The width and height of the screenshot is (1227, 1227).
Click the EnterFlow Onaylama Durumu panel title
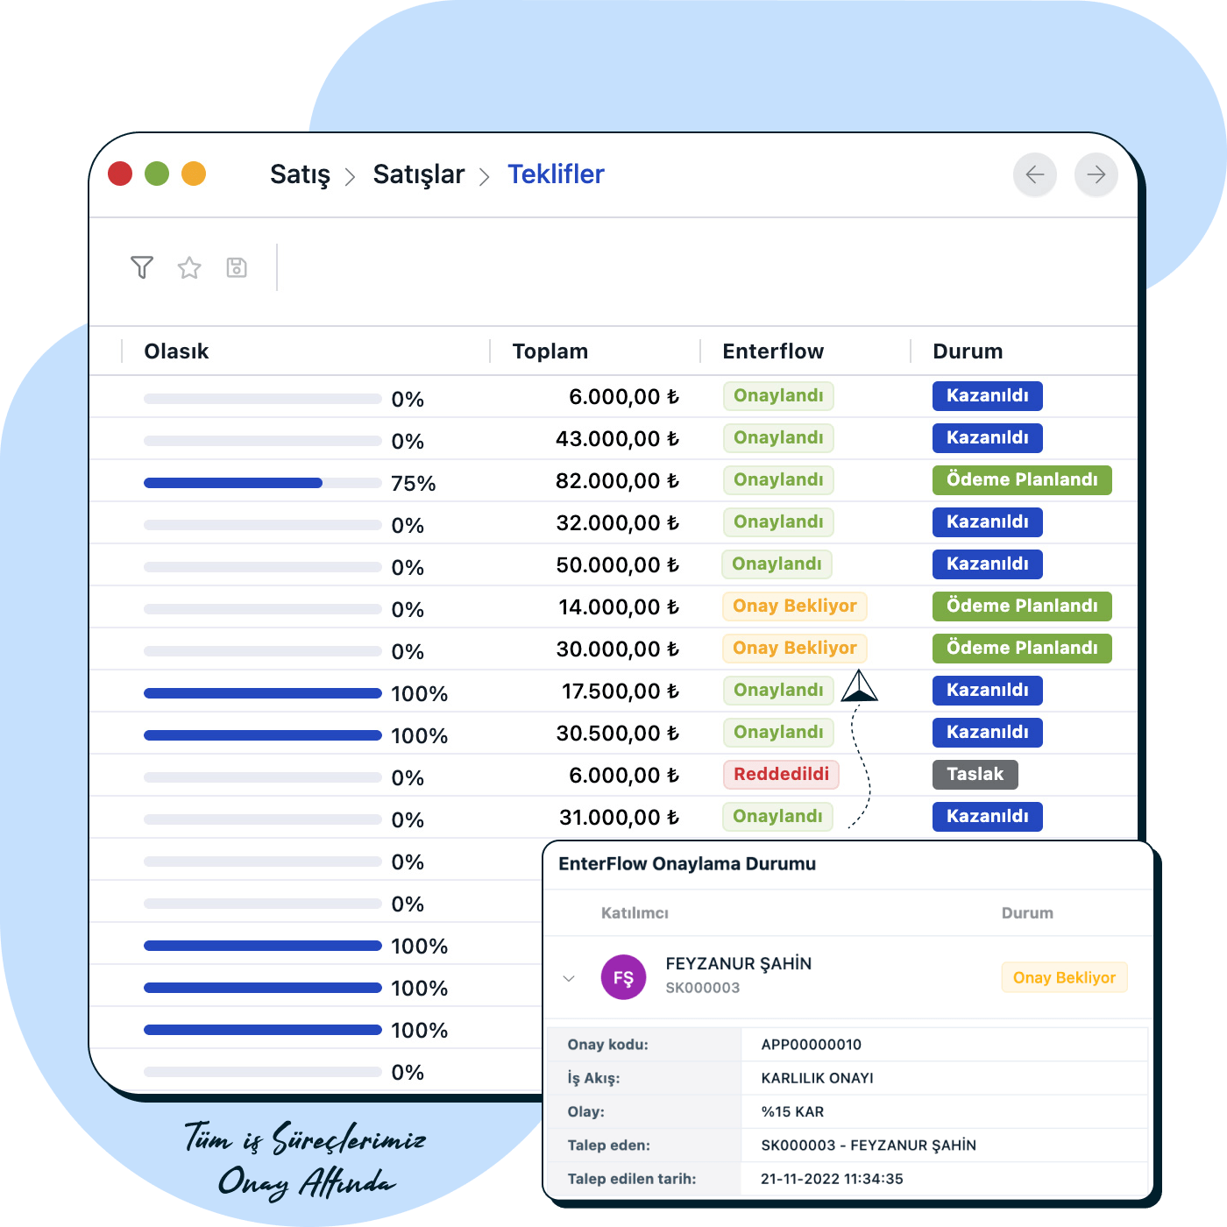point(687,864)
